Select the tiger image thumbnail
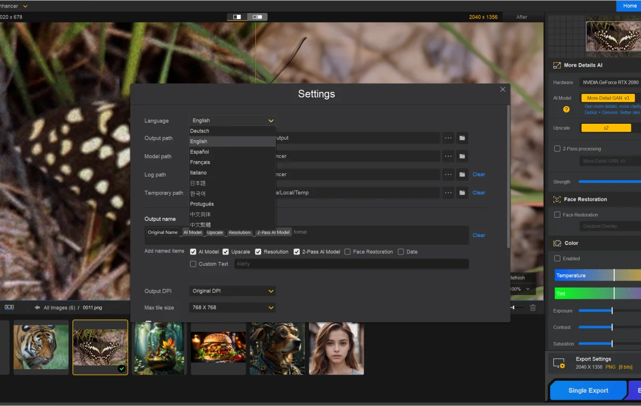Viewport: 641px width, 406px height. click(41, 347)
